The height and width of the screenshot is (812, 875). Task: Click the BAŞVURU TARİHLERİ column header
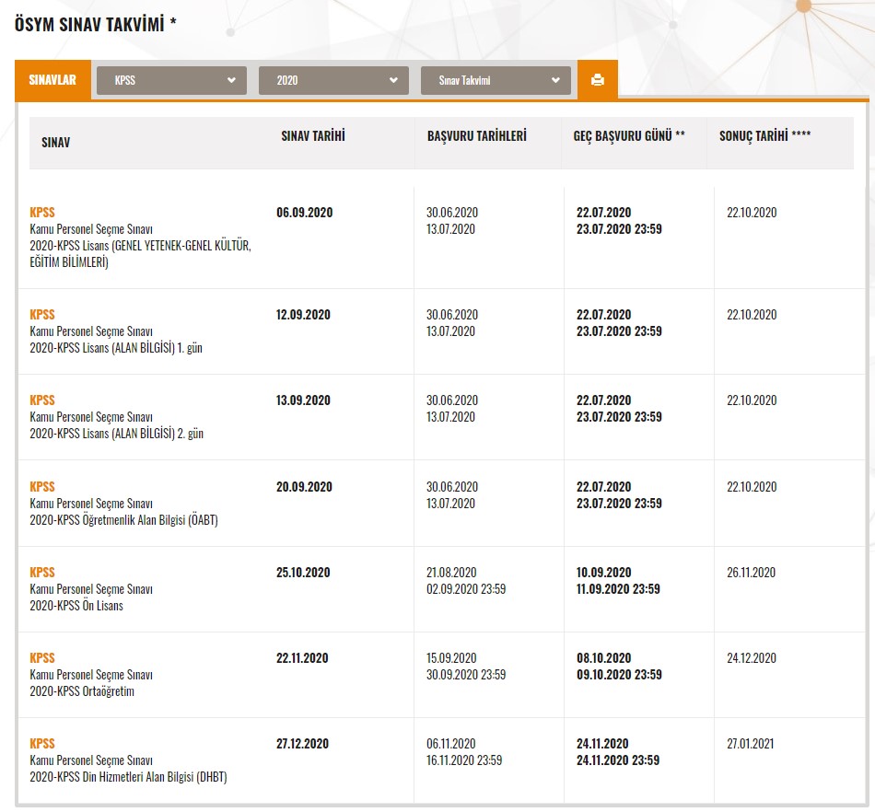476,136
